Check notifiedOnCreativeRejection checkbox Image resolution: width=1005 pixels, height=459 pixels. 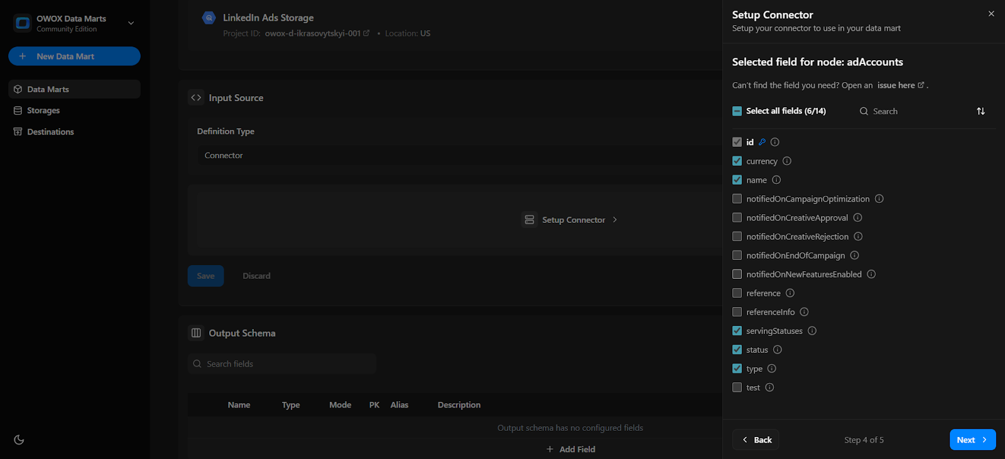(x=737, y=237)
